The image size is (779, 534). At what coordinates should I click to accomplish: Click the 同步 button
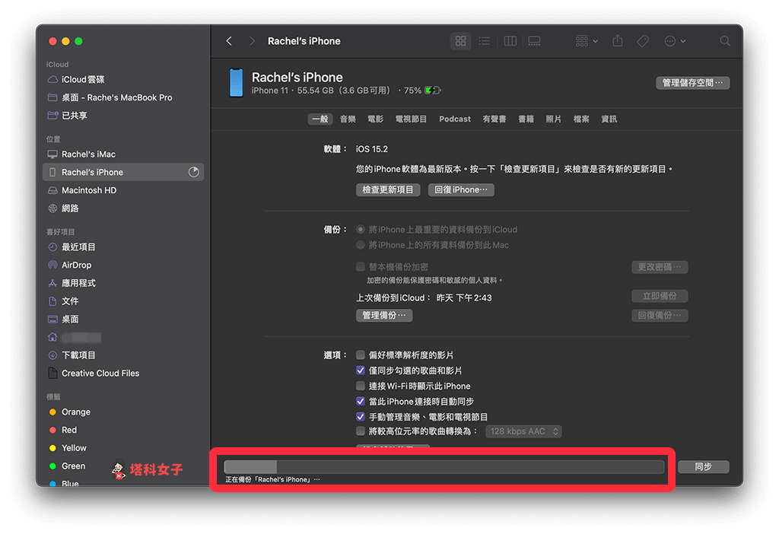(x=704, y=466)
